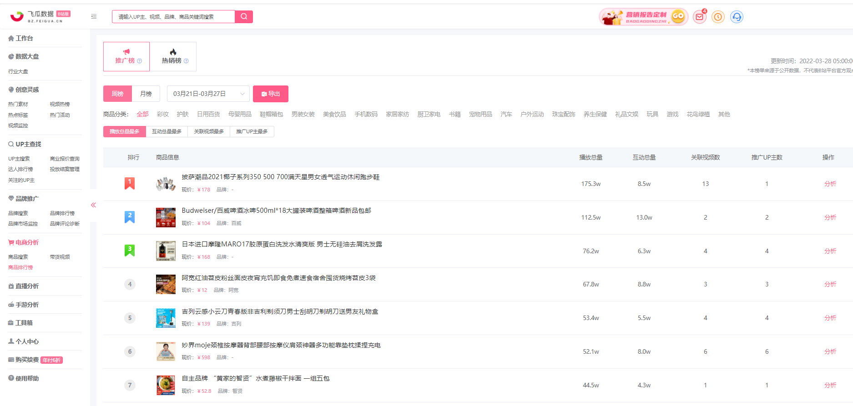
Task: Collapse the side panel double-arrow
Action: pos(93,205)
